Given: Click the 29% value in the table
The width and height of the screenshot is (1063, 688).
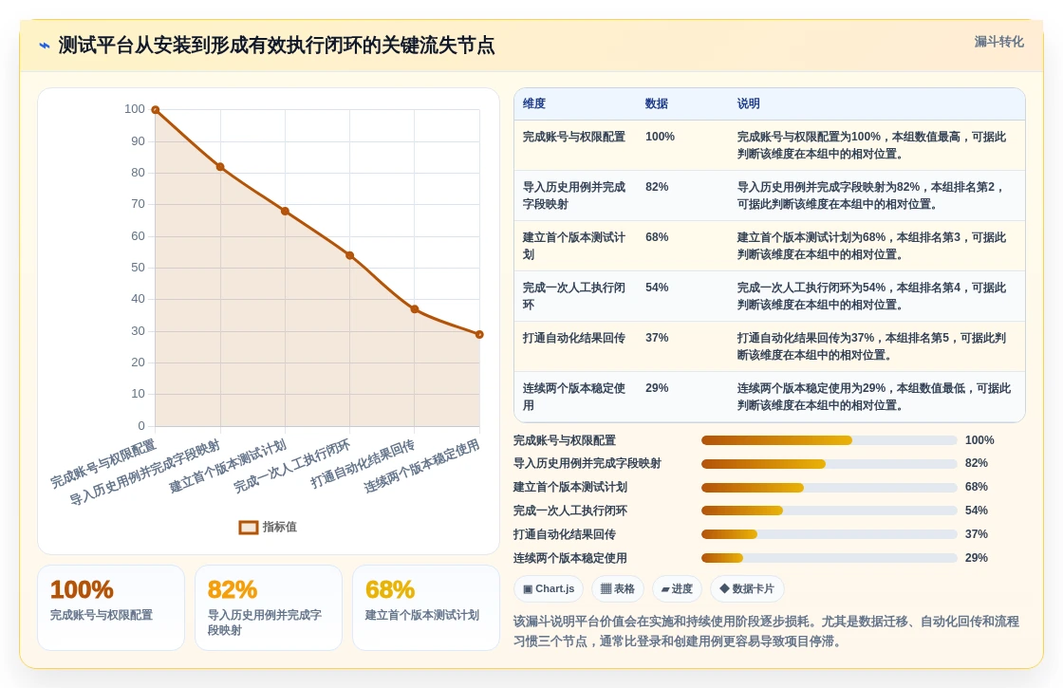Looking at the screenshot, I should coord(657,388).
